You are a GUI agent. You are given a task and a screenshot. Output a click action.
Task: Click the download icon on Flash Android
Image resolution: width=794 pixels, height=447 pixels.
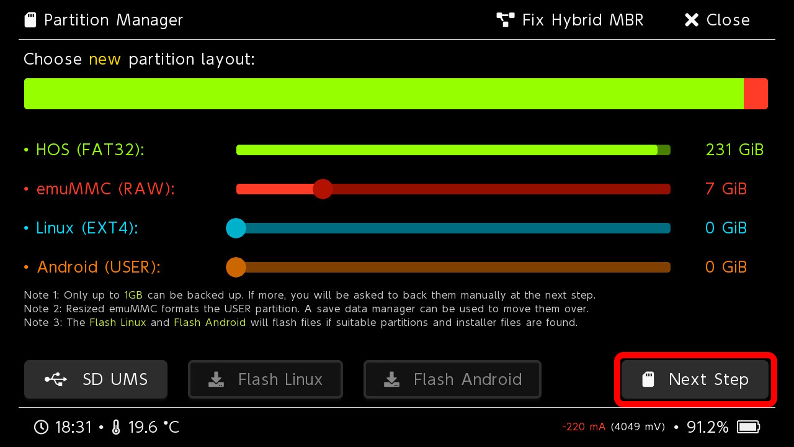[391, 379]
